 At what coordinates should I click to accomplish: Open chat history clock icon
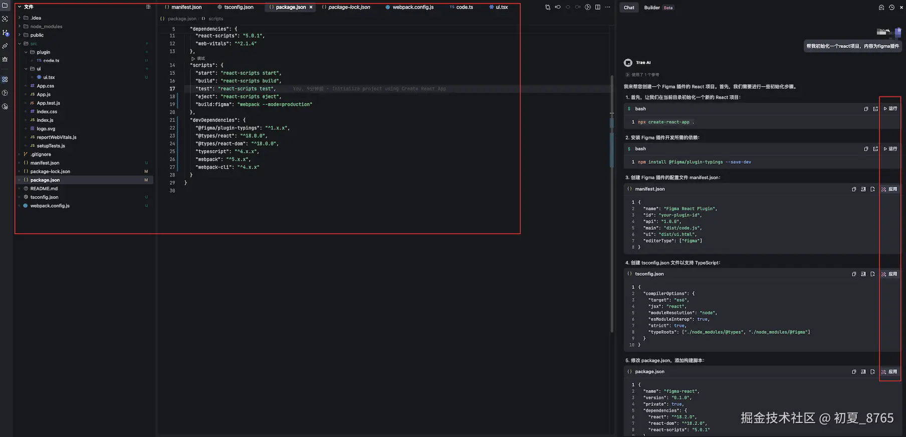click(891, 8)
